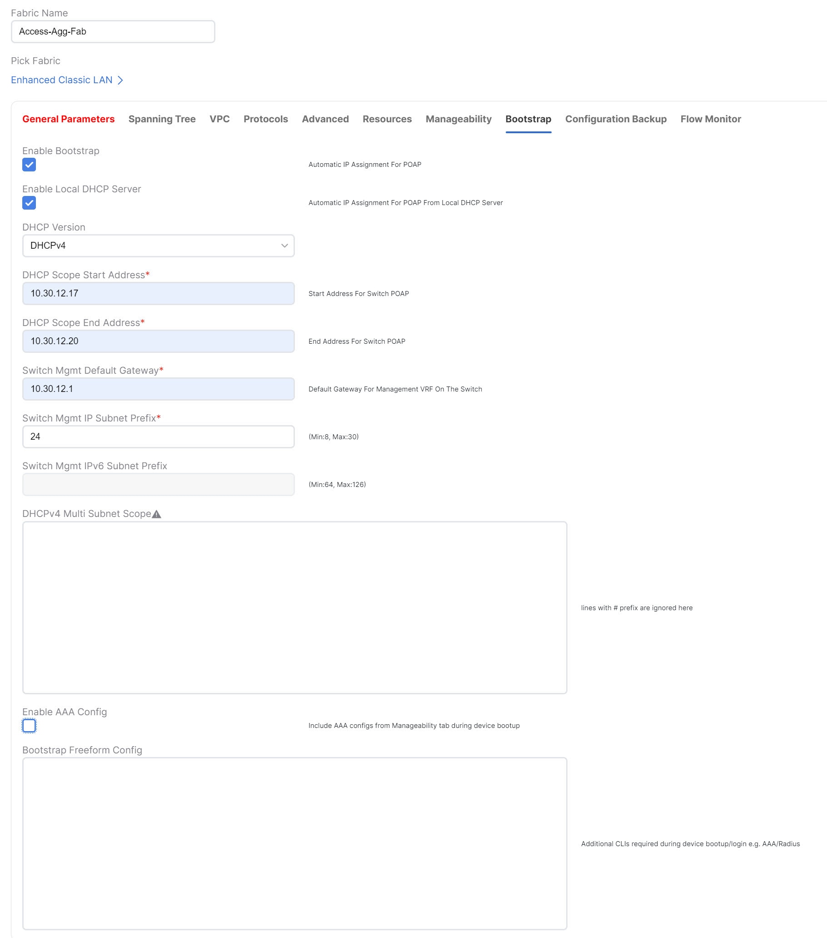Click the 'Start Address For Switch POAP' text
The image size is (827, 938).
[x=359, y=294]
